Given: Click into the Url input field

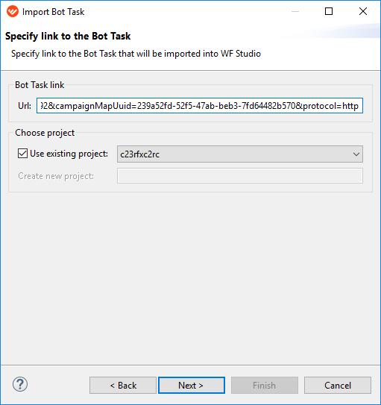Looking at the screenshot, I should (200, 106).
